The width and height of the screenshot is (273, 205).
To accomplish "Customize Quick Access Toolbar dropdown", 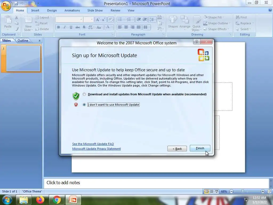I will (38, 3).
